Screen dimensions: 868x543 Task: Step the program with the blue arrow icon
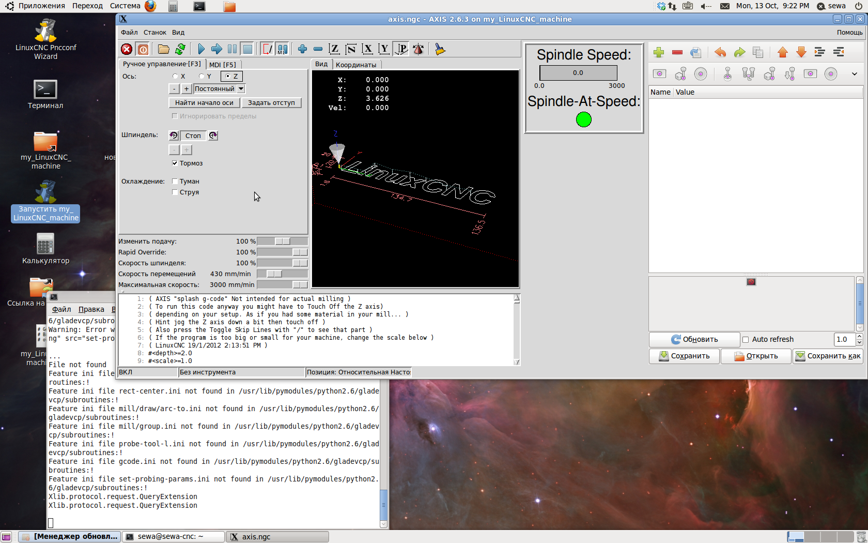pos(216,49)
